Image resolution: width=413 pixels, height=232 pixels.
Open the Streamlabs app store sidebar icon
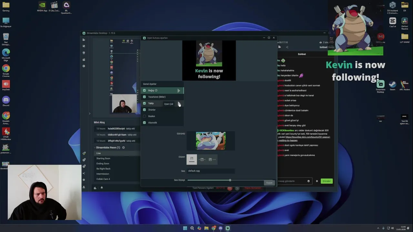pyautogui.click(x=84, y=53)
